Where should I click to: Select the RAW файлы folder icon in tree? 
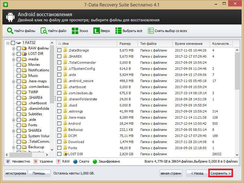tap(24, 48)
